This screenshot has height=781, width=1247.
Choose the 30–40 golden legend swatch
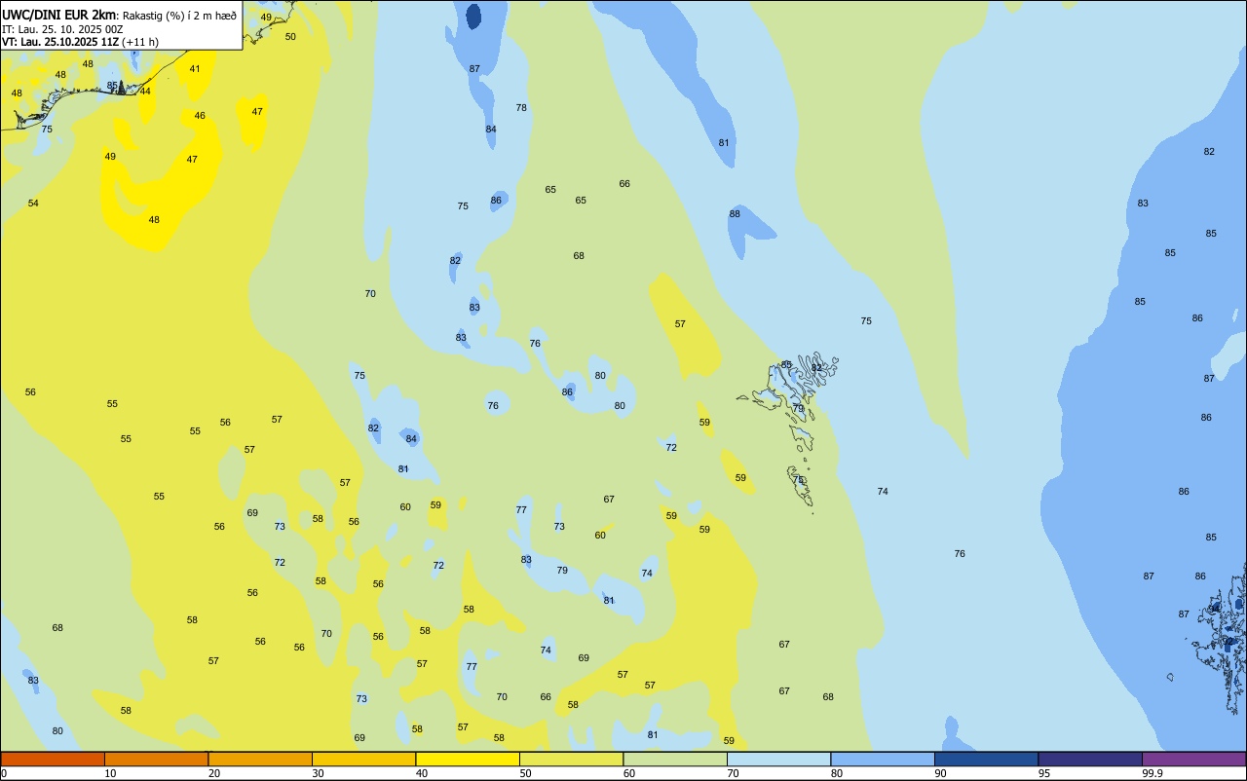363,759
